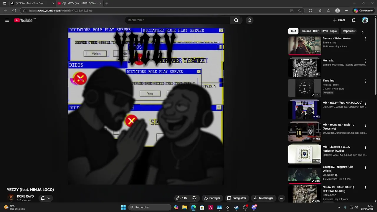Close the TikTok tab
Screen dimensions: 377x212
coord(53,3)
